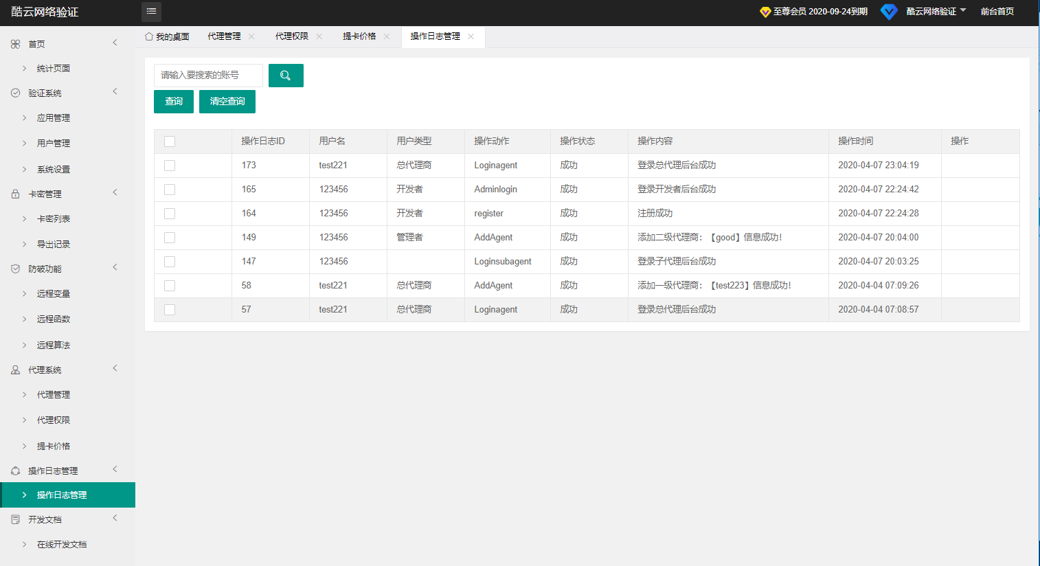Click the 防破功能 shield icon
This screenshot has width=1040, height=566.
[14, 269]
